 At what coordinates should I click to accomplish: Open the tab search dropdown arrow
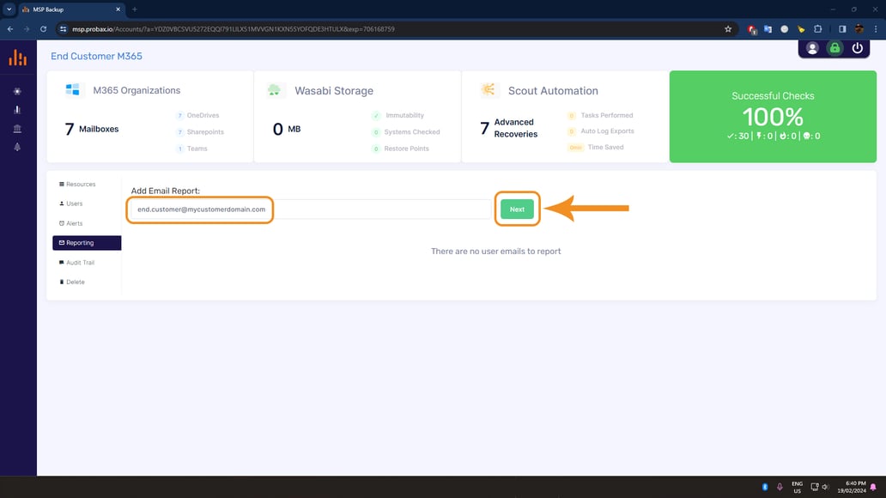(x=9, y=9)
